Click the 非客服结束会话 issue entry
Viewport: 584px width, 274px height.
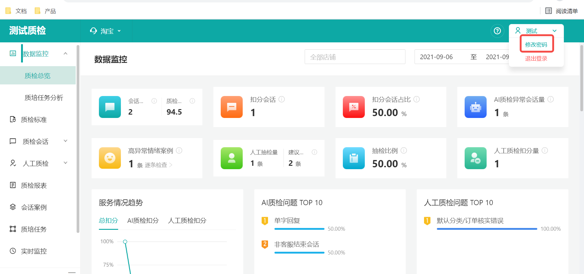(x=297, y=244)
